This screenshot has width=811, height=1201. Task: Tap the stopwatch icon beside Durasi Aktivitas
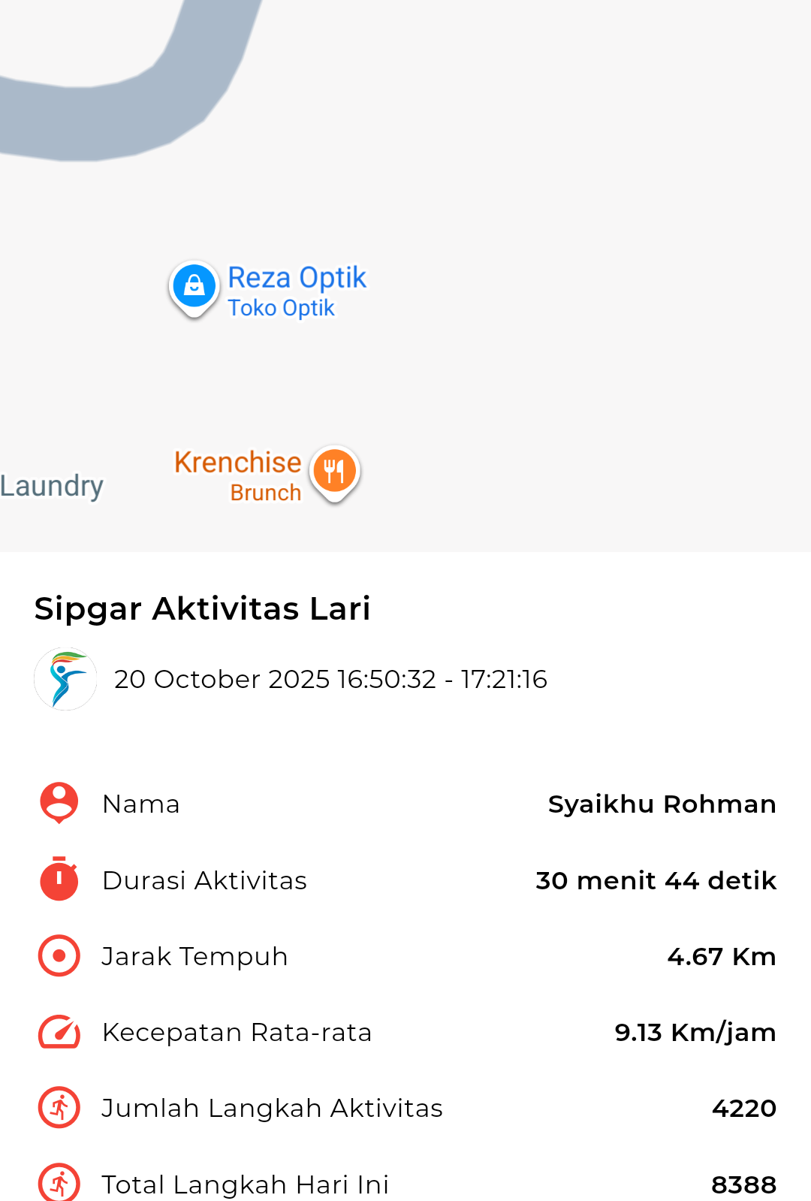59,880
